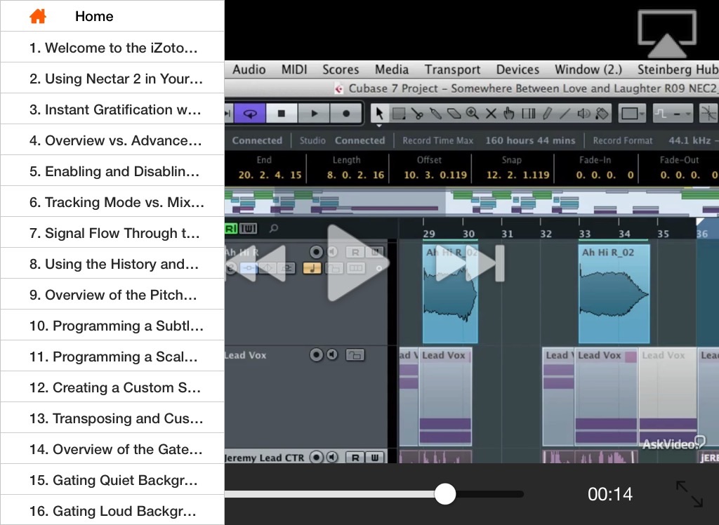Click the Record Time Max 160 hours 44 mins
Screen dimensions: 719x525
531,140
